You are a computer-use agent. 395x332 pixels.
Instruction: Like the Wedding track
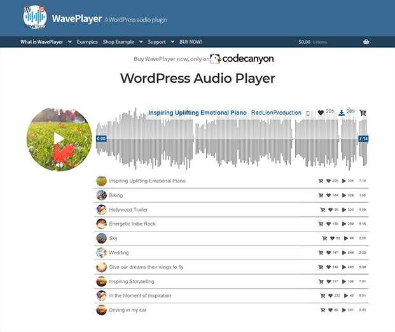(328, 252)
